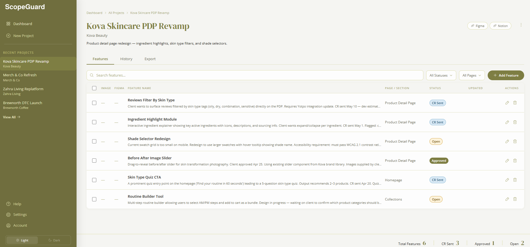
Task: Open the Notion link button
Action: pyautogui.click(x=500, y=26)
